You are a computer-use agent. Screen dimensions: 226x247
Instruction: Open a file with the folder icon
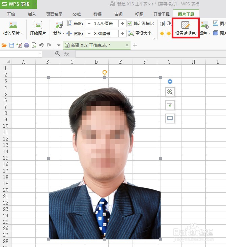[4, 45]
